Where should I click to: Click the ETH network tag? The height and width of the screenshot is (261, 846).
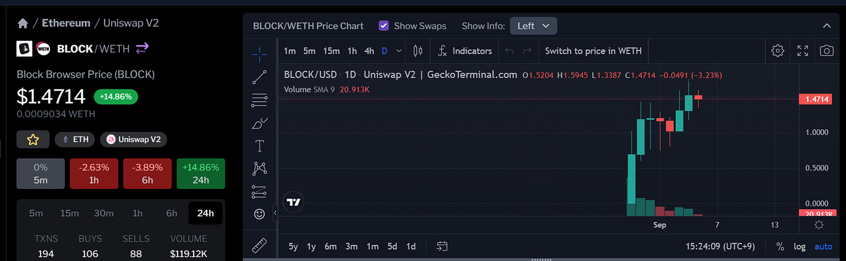point(75,140)
